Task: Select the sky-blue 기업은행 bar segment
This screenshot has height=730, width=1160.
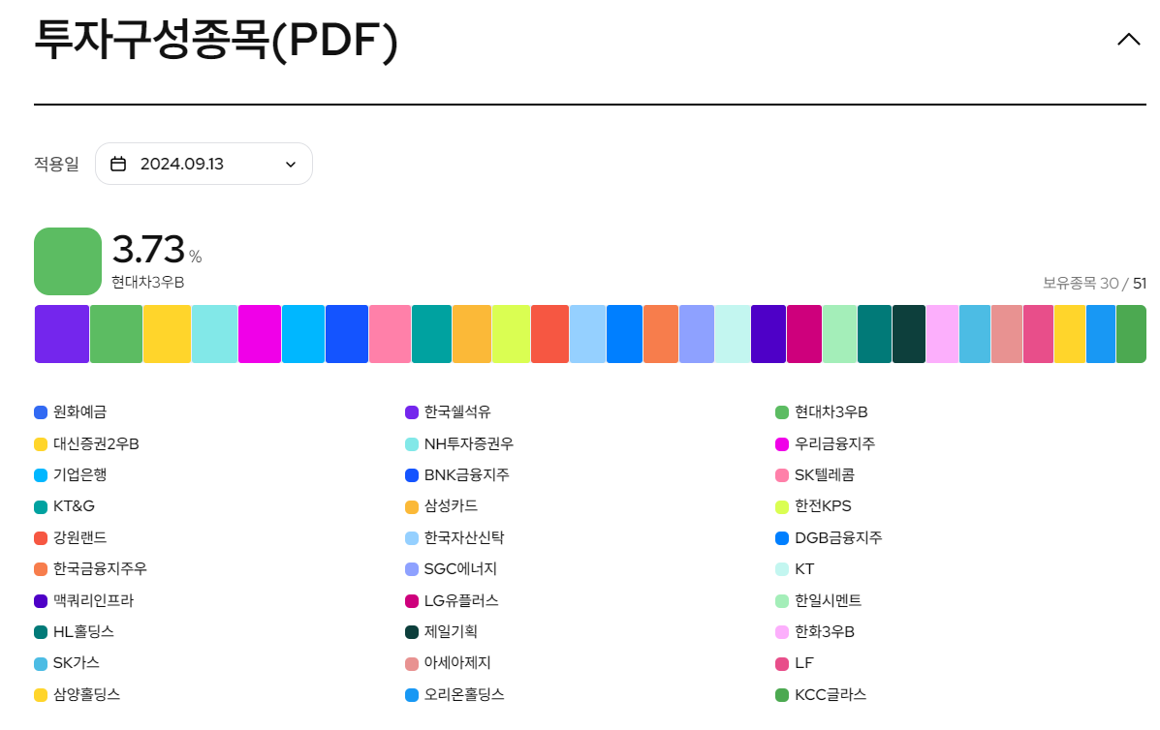Action: (303, 334)
